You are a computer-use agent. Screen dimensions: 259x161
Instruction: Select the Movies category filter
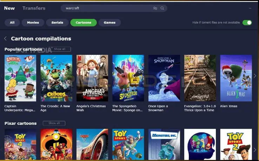click(33, 22)
